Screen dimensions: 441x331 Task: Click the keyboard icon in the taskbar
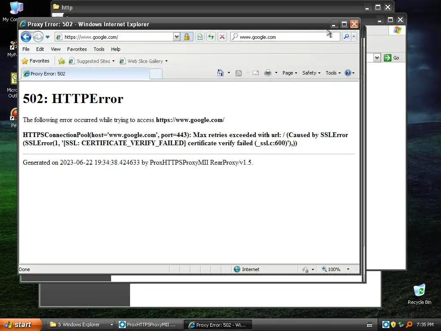tap(370, 325)
